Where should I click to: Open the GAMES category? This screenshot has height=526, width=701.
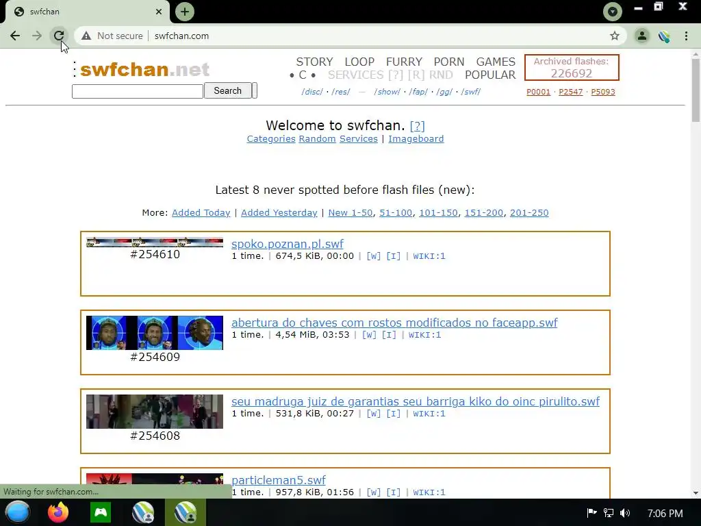(x=496, y=62)
